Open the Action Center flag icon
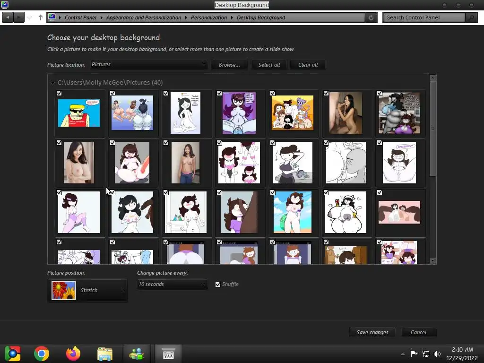The width and height of the screenshot is (484, 363). click(414, 354)
